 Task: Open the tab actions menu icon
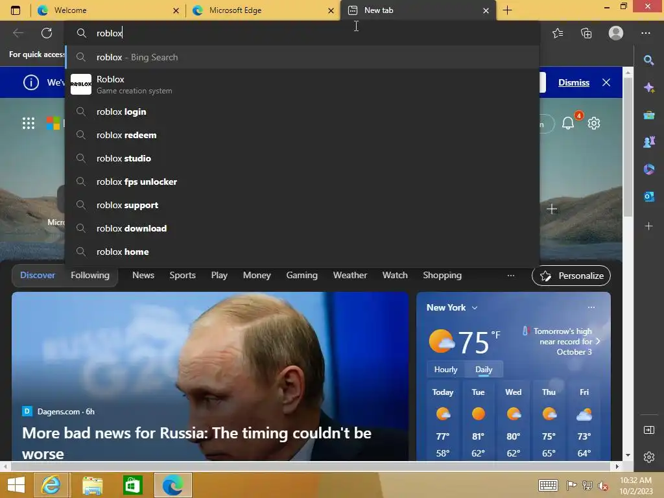16,10
